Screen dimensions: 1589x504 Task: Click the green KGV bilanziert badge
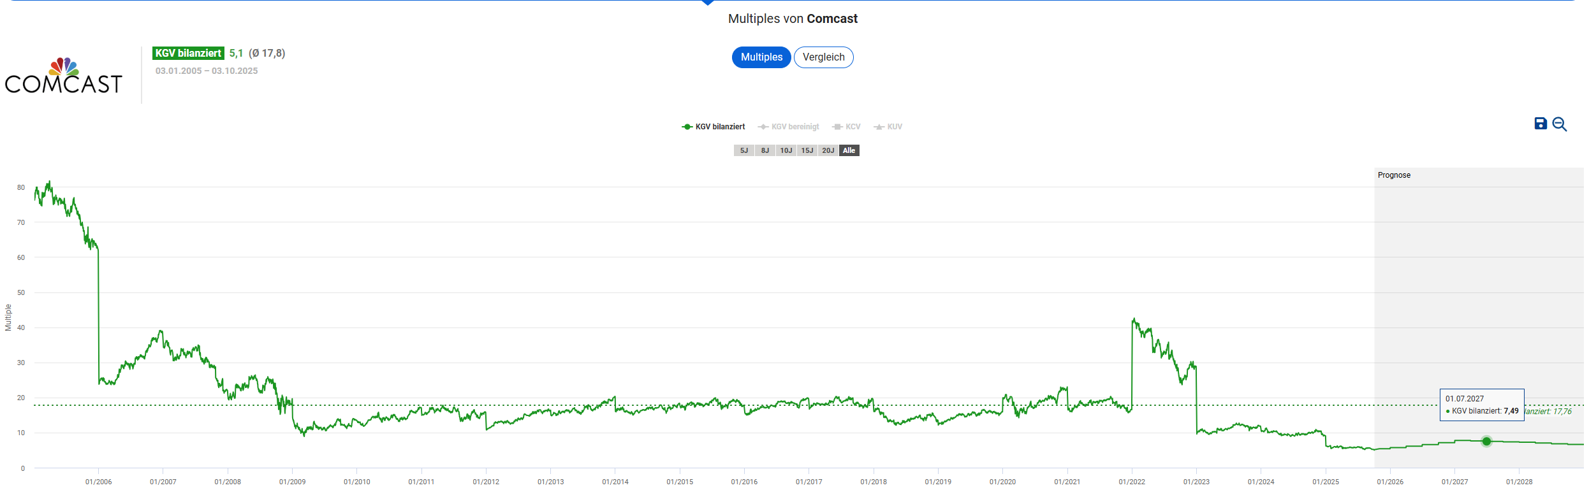click(188, 54)
